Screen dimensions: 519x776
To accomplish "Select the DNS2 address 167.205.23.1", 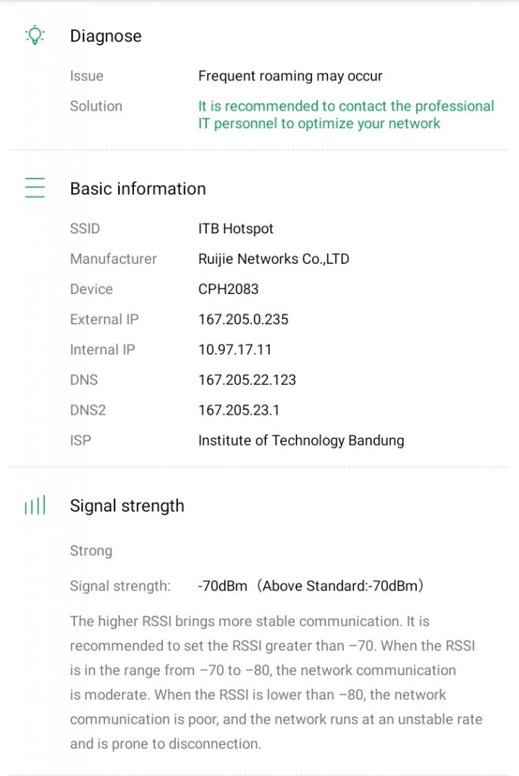I will [239, 410].
